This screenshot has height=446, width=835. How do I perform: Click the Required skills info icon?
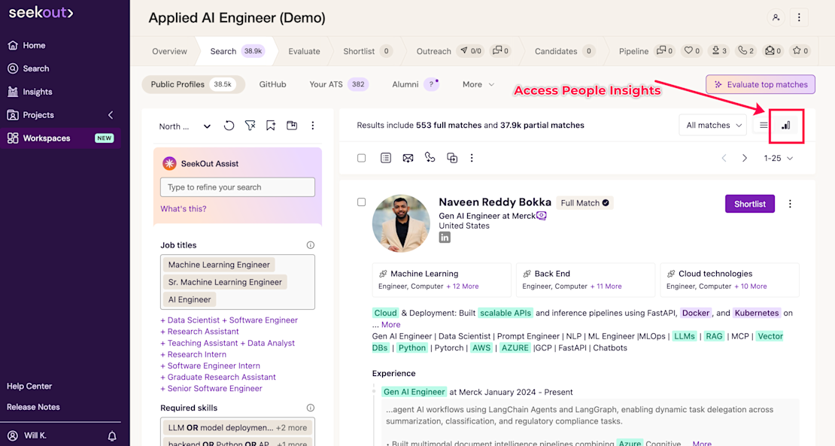pos(311,408)
